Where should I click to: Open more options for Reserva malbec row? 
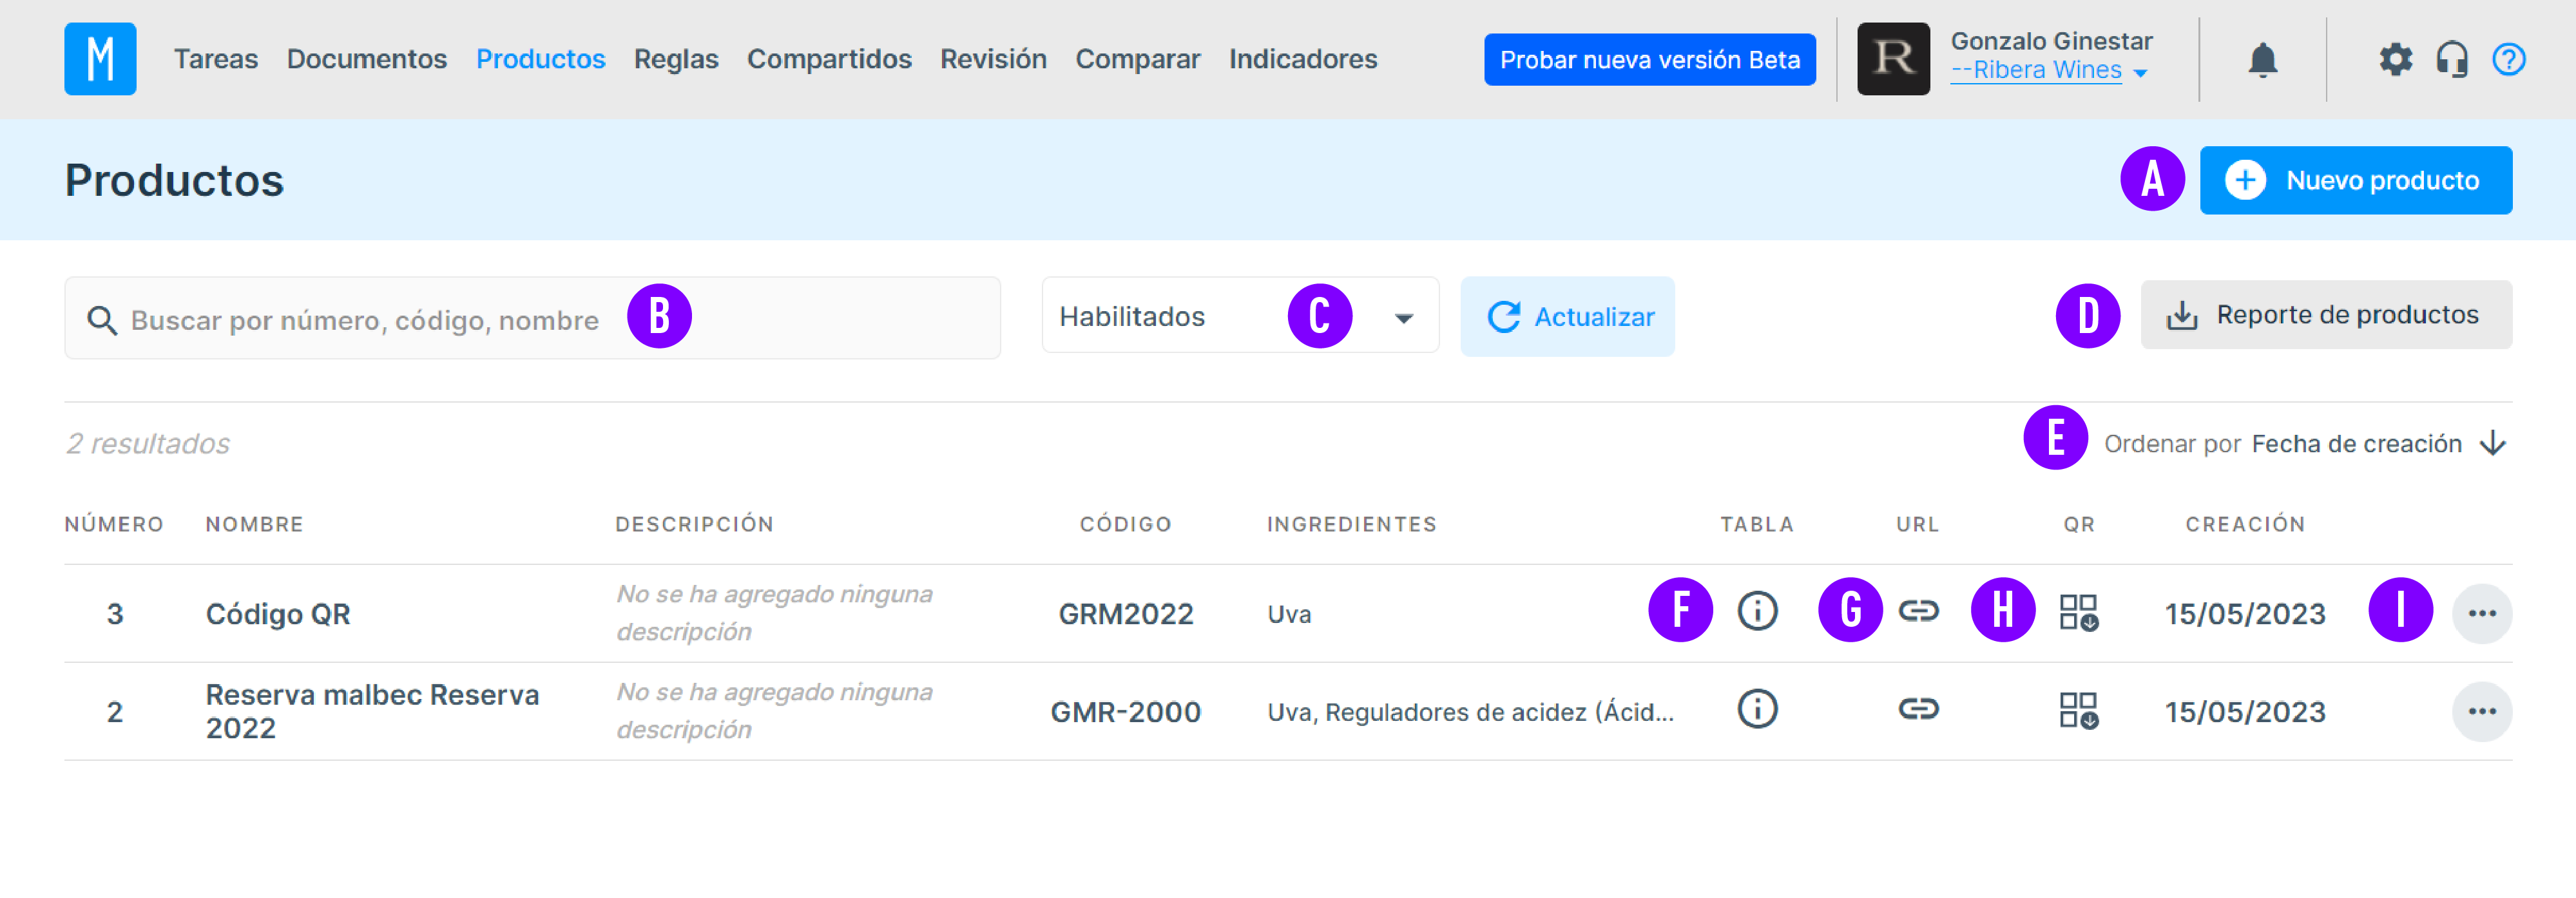coord(2481,711)
